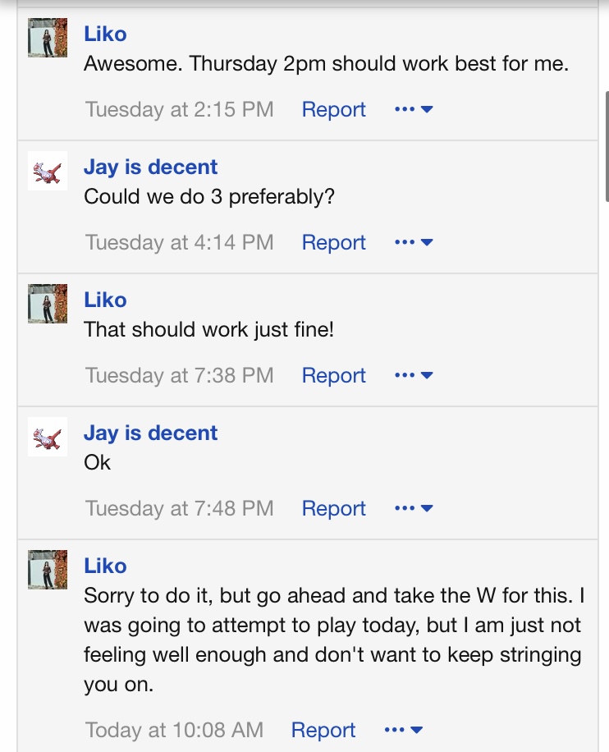Expand options menu on Today 10:08 AM message

pos(404,730)
